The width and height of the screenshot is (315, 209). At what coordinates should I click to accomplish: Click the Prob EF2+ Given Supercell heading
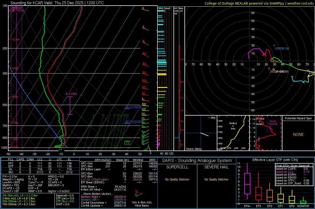pyautogui.click(x=293, y=165)
